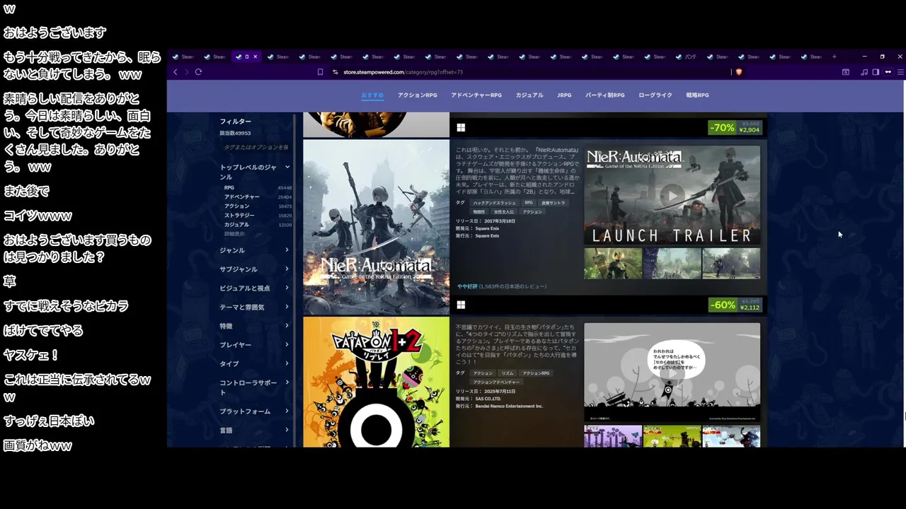Viewport: 906px width, 509px height.
Task: Select NieR:Automata's second screenshot thumbnail
Action: click(672, 263)
